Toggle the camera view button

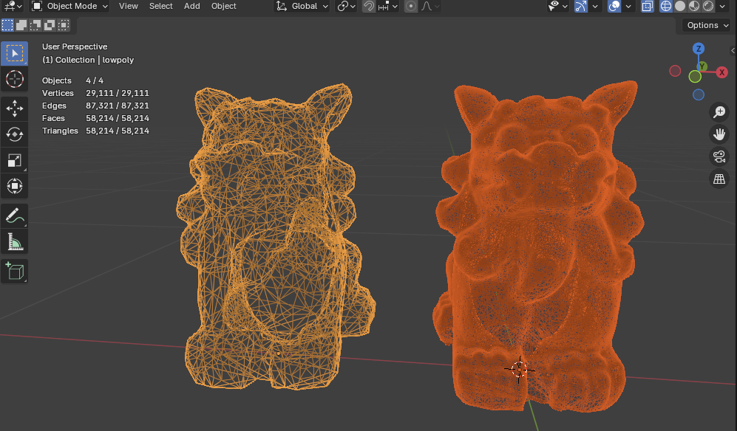coord(719,156)
